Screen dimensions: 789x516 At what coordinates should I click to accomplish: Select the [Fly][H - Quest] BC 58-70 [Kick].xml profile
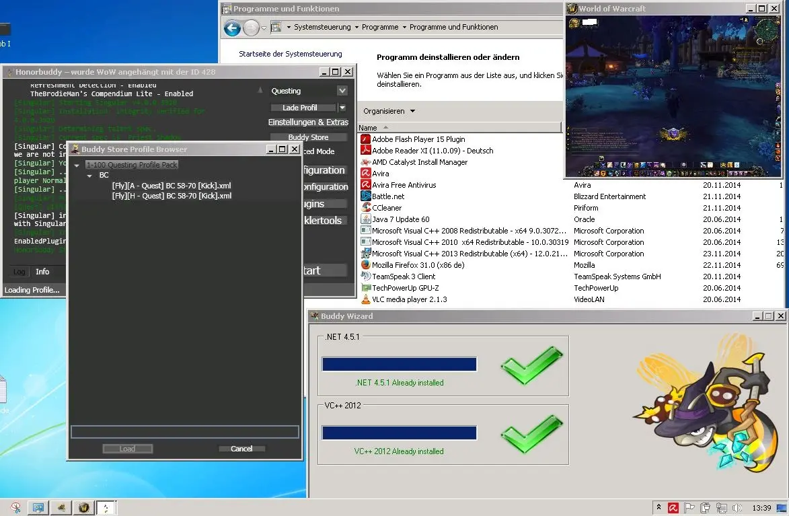click(x=172, y=196)
